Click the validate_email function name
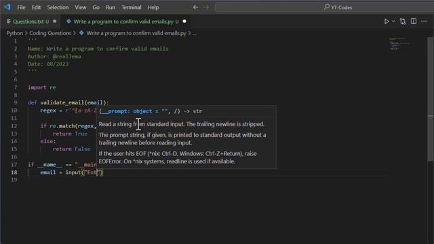Viewport: 434px width, 244px height. 62,102
